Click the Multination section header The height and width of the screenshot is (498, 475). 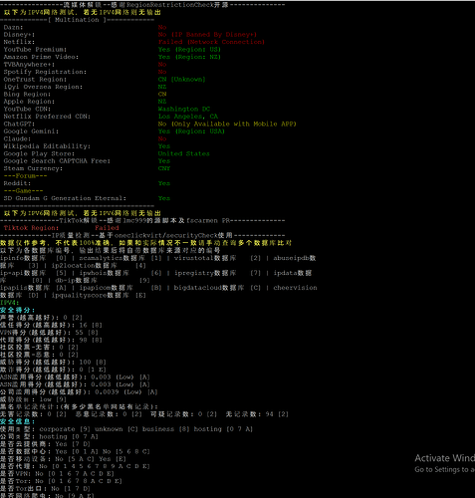coord(77,20)
